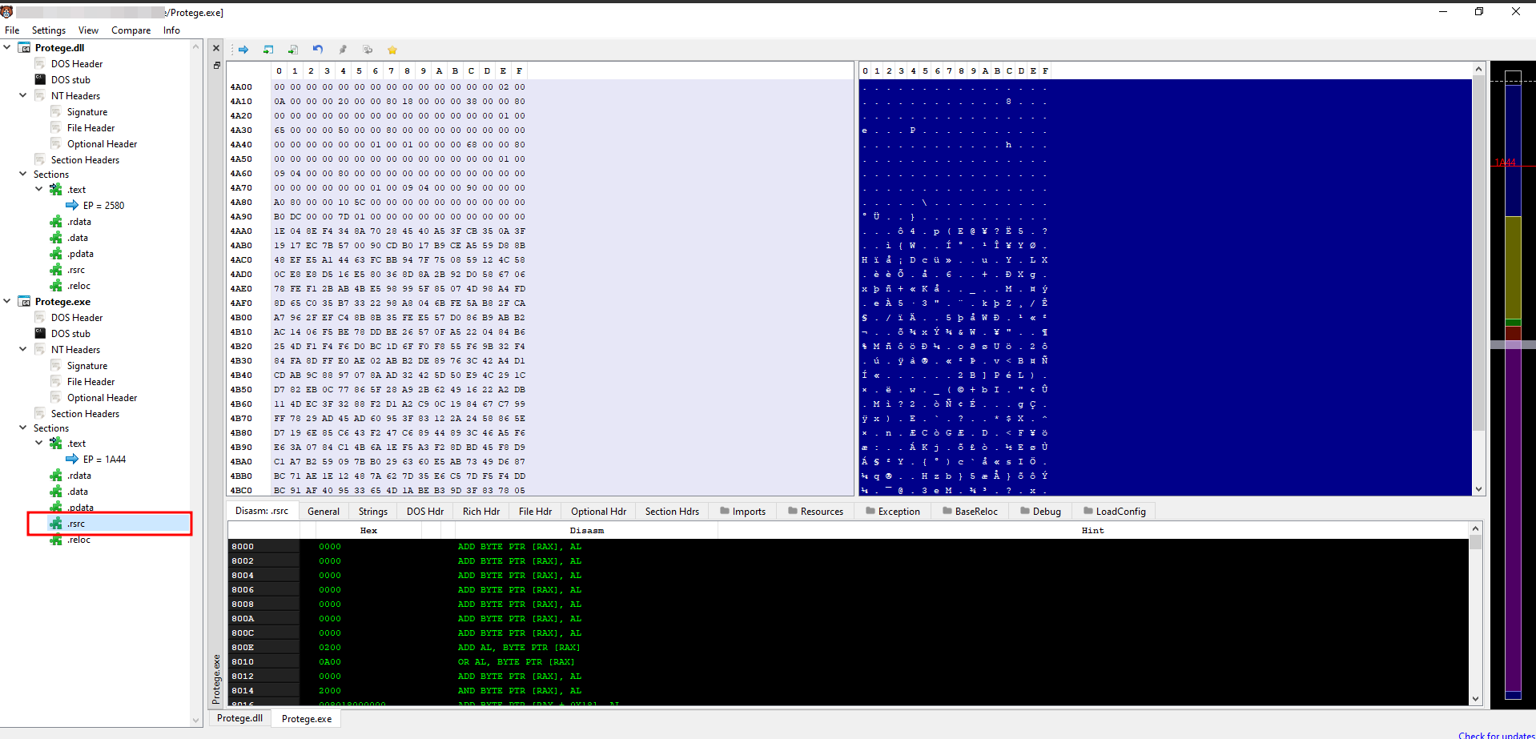The width and height of the screenshot is (1536, 739).
Task: Switch to the Imports tab
Action: tap(742, 512)
